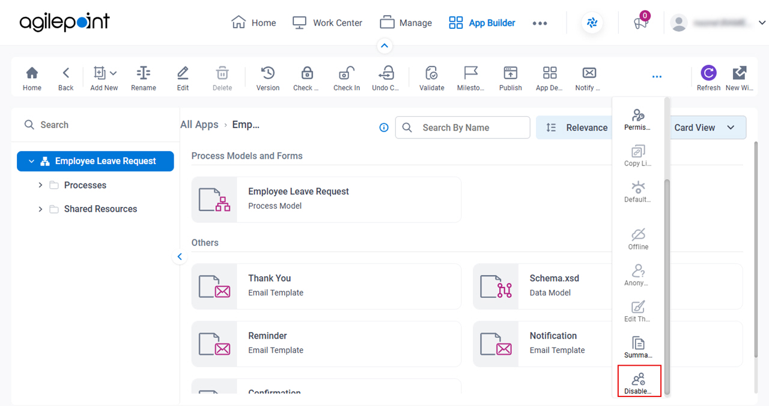769x406 pixels.
Task: Select Permissions in overflow menu
Action: (637, 120)
